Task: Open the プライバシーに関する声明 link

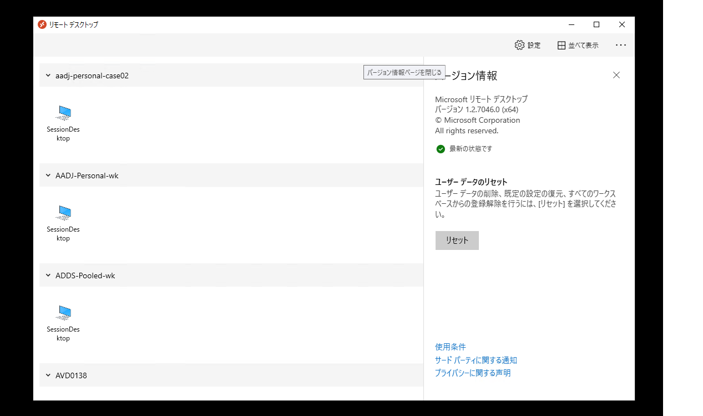Action: tap(473, 373)
